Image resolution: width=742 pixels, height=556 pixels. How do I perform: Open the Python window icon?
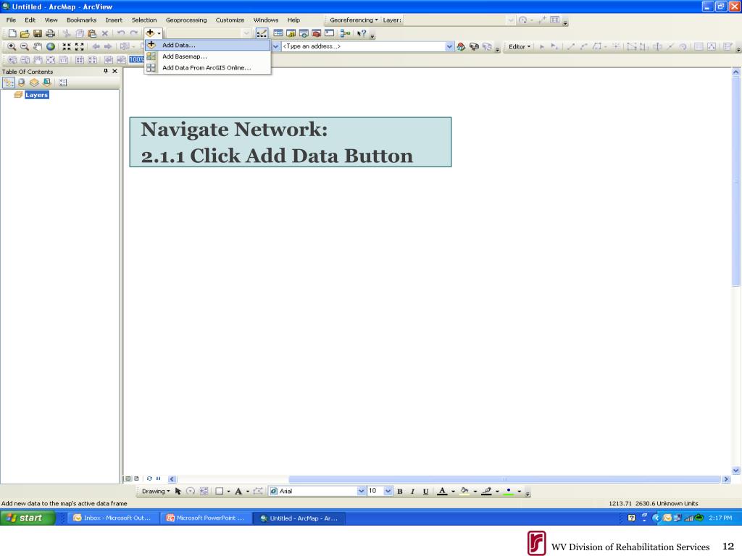click(330, 33)
